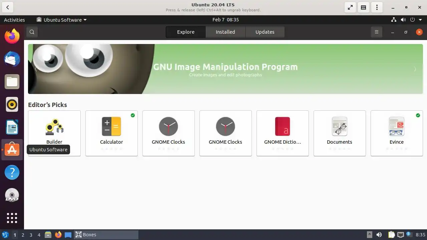The width and height of the screenshot is (427, 240).
Task: Open the Activities overview
Action: click(x=14, y=20)
